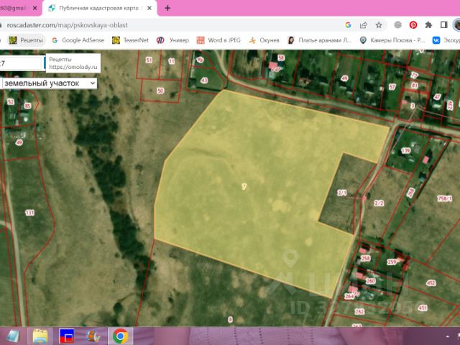This screenshot has height=345, width=460.
Task: Show hidden system tray icons arrow
Action: [x=448, y=336]
